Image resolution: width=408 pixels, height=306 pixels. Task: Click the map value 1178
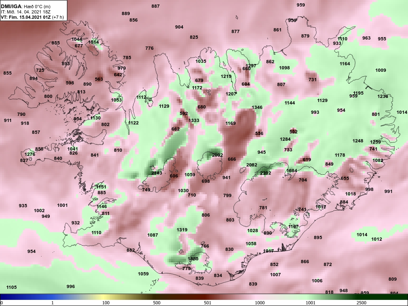tap(339, 155)
